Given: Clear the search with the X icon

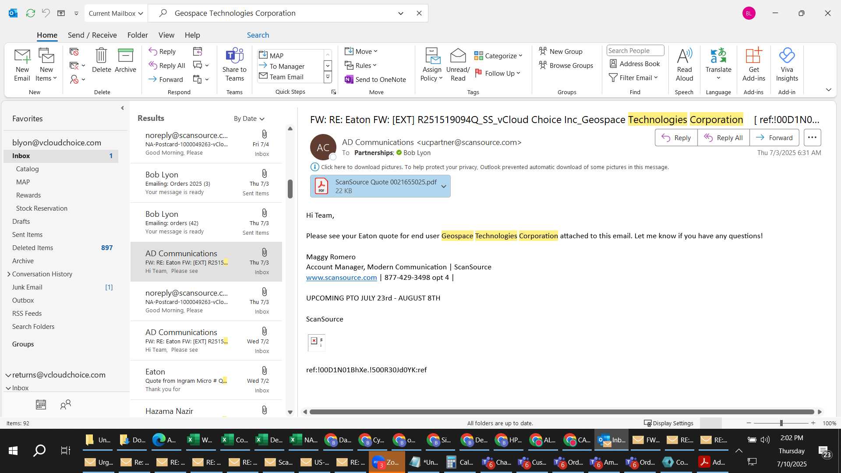Looking at the screenshot, I should (419, 13).
